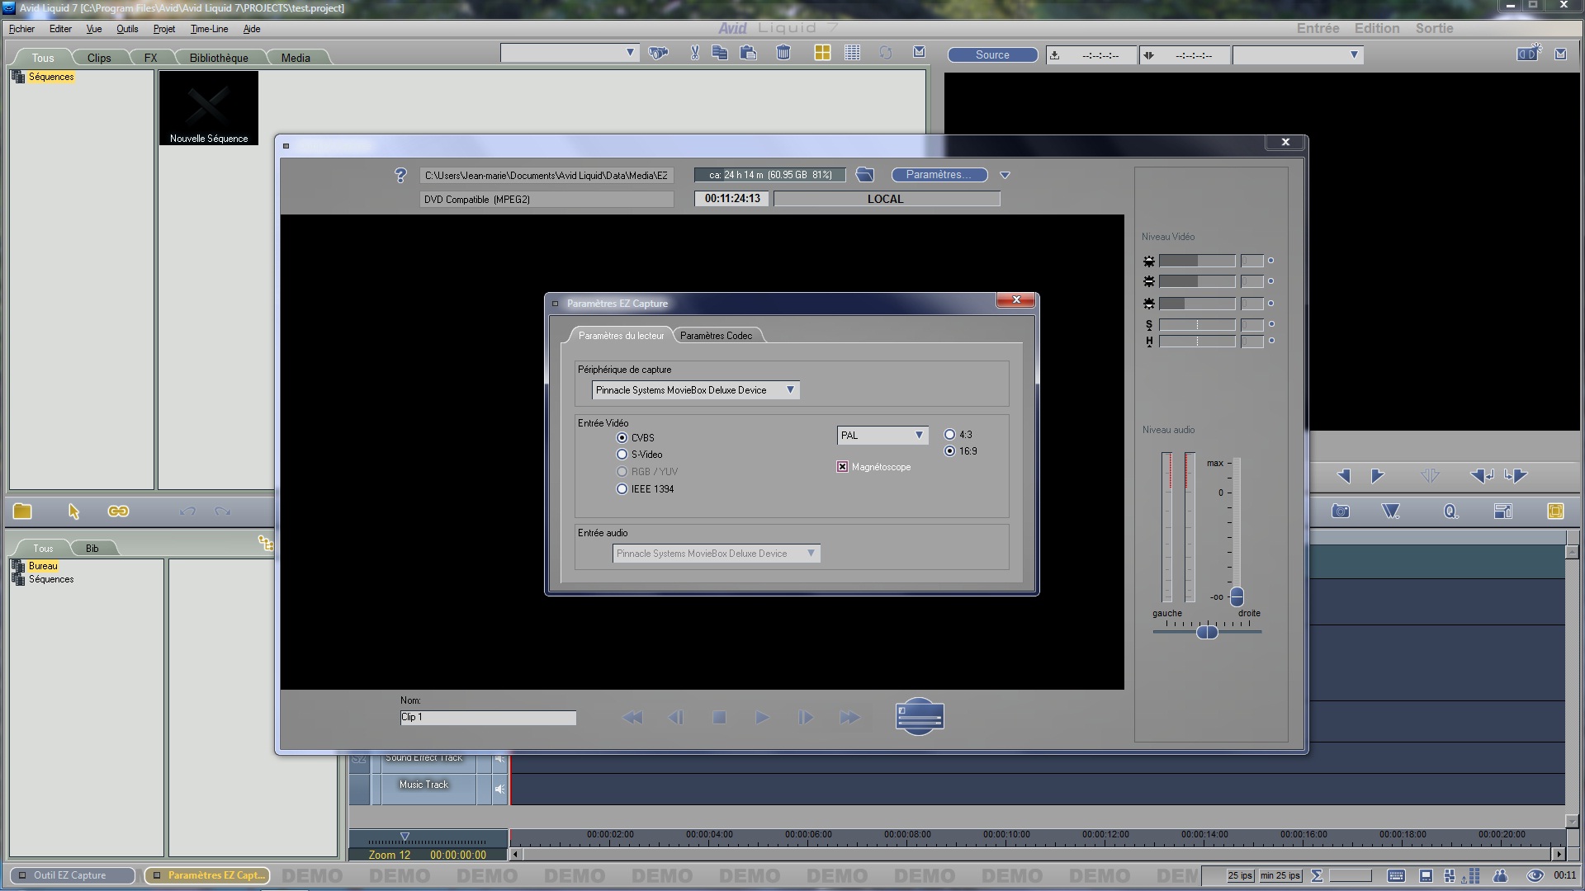Choose the 16:9 aspect ratio option

949,451
